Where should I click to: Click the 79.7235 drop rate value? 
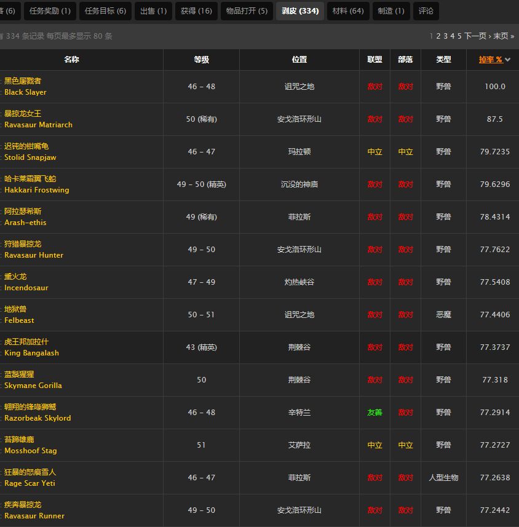pyautogui.click(x=495, y=152)
